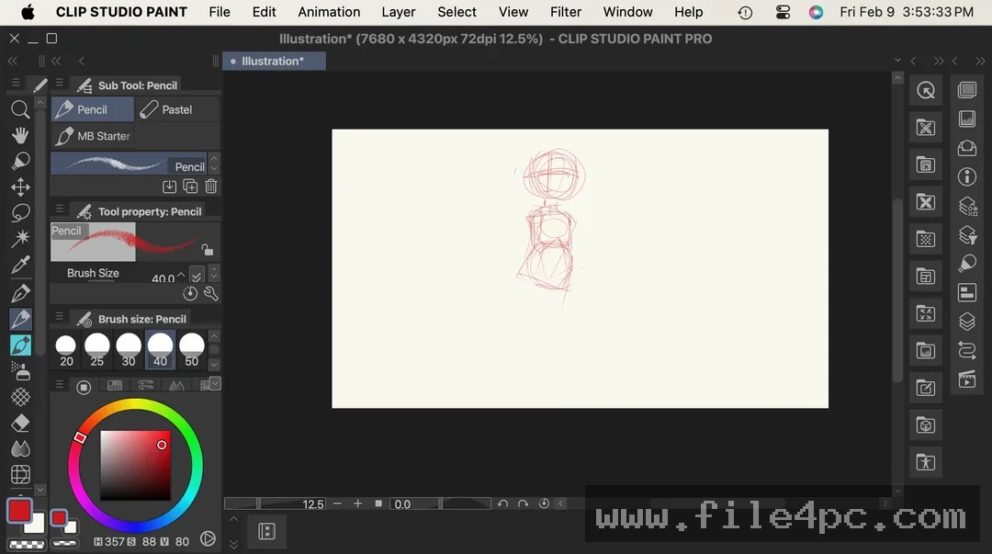Rotate canvas right icon
The image size is (992, 554).
point(524,504)
